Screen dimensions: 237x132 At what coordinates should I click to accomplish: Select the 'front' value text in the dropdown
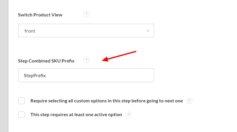click(30, 31)
